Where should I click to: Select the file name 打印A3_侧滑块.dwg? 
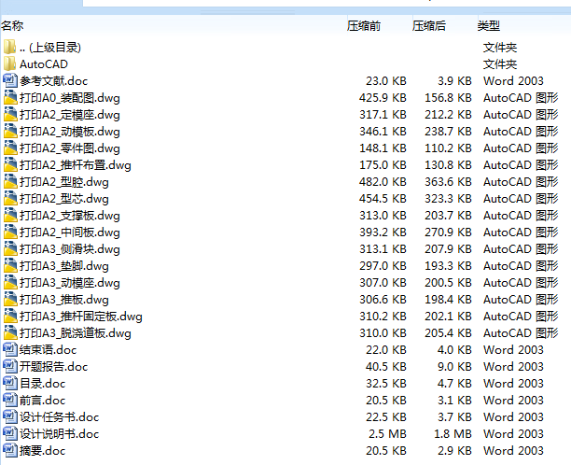click(70, 249)
